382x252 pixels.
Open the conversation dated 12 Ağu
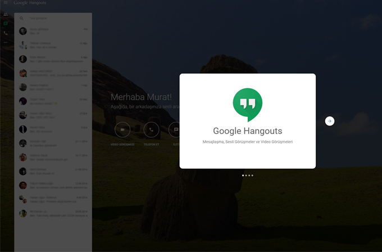pyautogui.click(x=53, y=45)
